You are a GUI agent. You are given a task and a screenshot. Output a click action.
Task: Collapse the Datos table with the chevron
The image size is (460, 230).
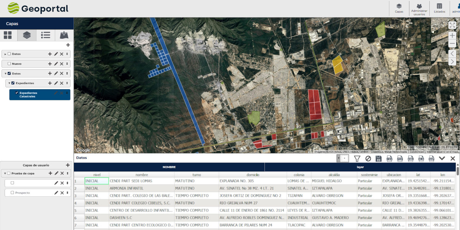(442, 158)
